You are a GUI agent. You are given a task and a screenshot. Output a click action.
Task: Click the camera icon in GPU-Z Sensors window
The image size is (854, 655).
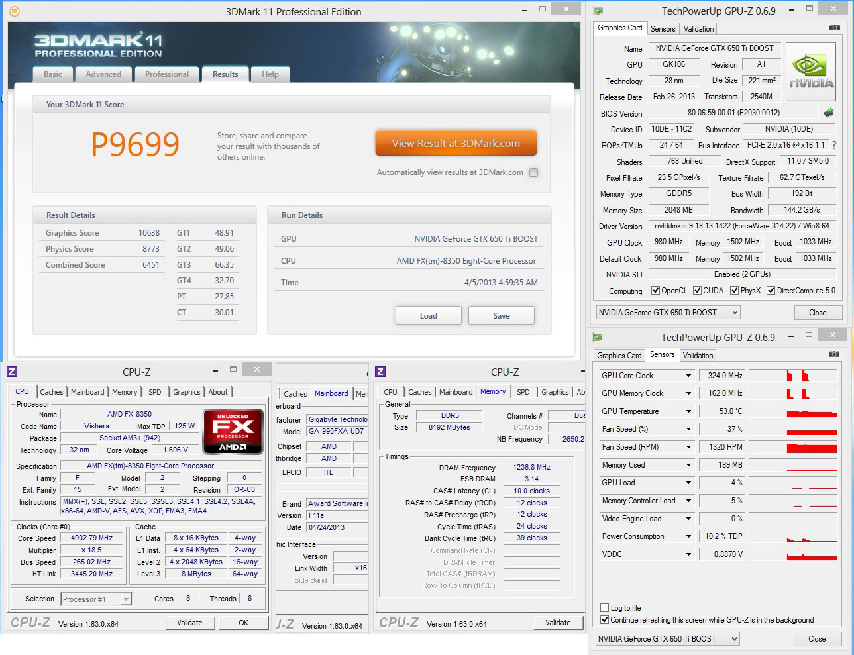(834, 354)
